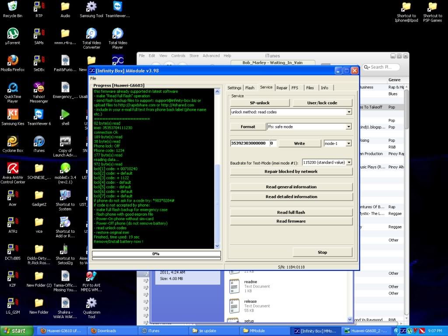Switch to the Repair tab

[x=282, y=88]
